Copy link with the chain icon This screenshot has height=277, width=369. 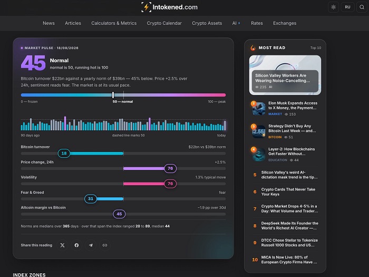click(x=105, y=245)
